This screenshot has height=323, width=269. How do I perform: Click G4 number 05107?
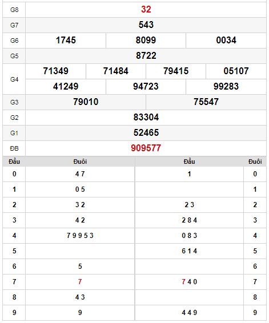click(236, 71)
